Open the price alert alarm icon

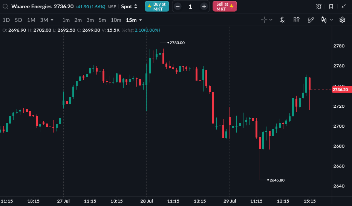[318, 6]
